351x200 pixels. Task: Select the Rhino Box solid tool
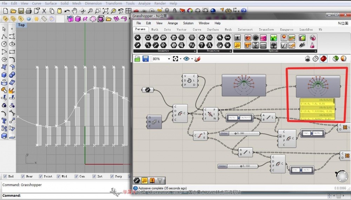(x=4, y=75)
